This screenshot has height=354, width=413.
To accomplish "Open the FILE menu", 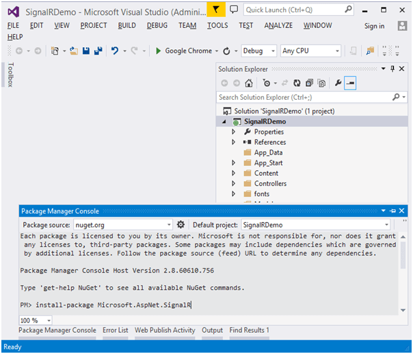I will [13, 25].
